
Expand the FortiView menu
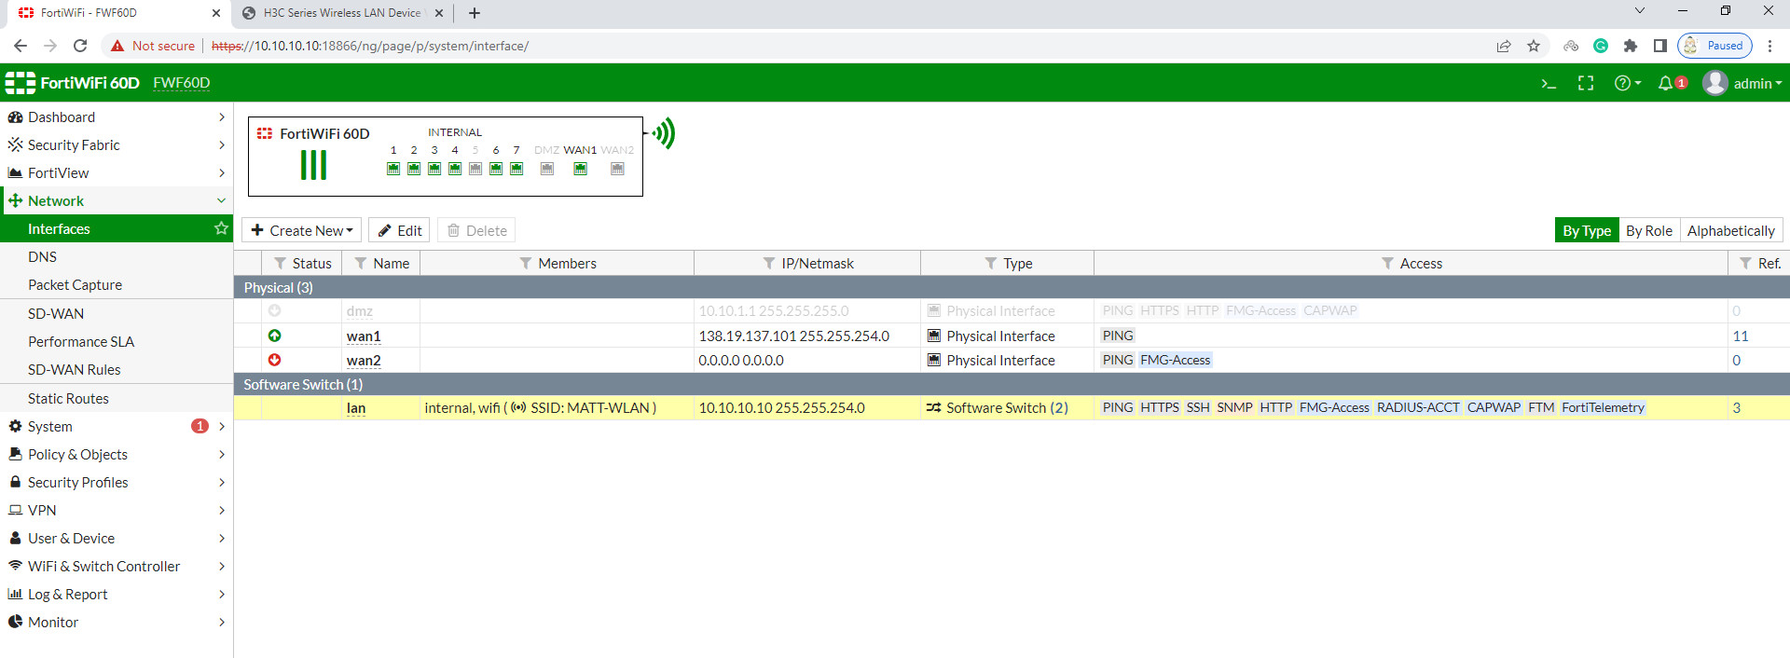pyautogui.click(x=117, y=172)
